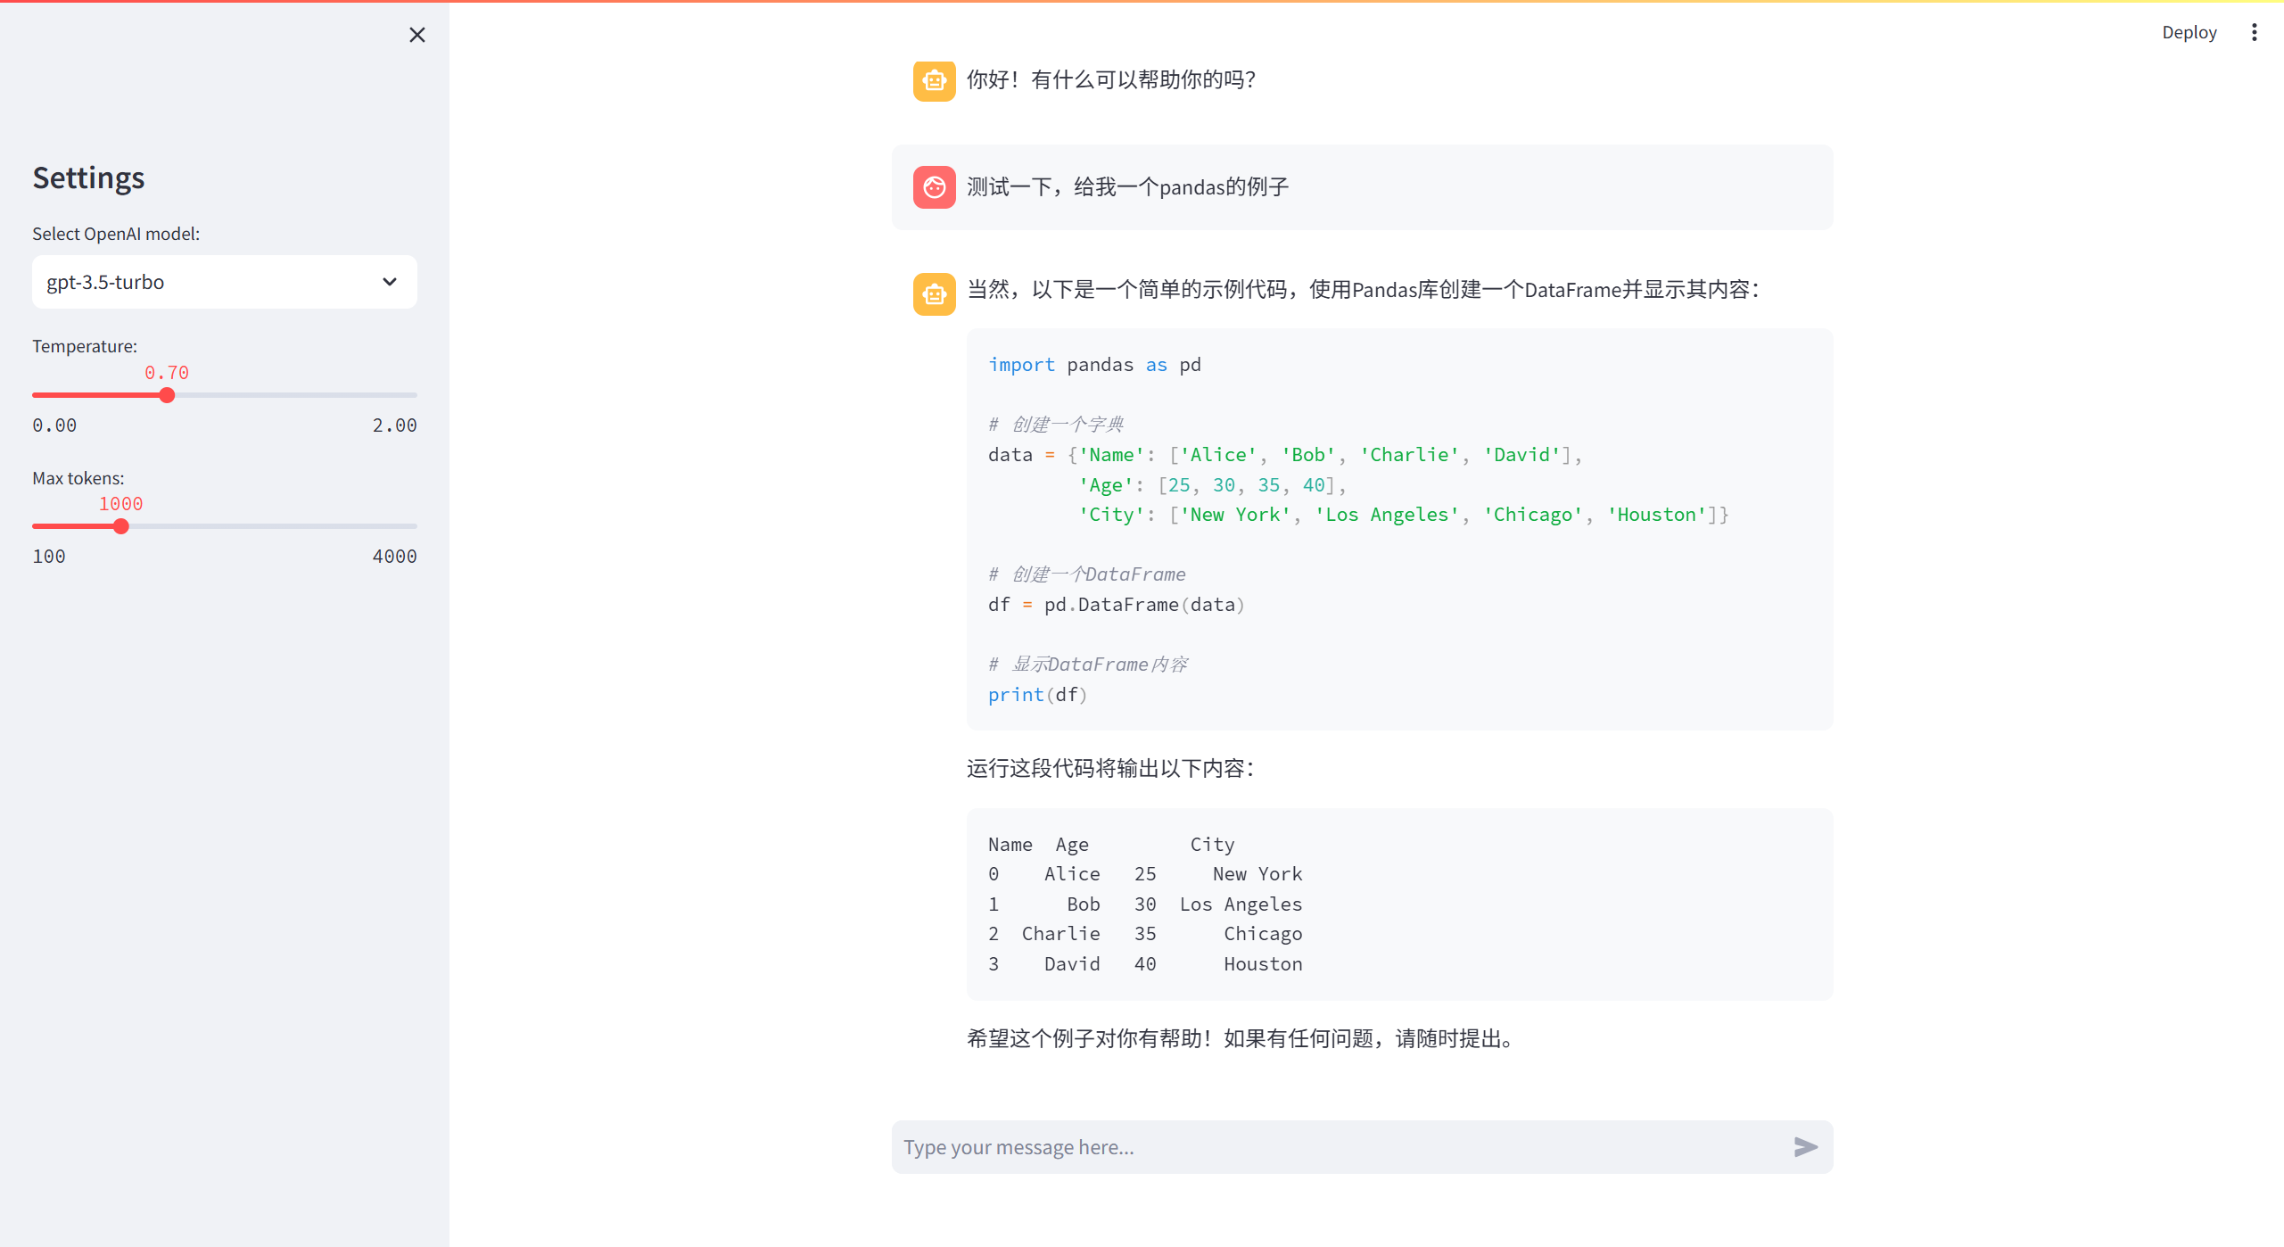The height and width of the screenshot is (1247, 2284).
Task: Click the Max tokens slider handle
Action: point(121,526)
